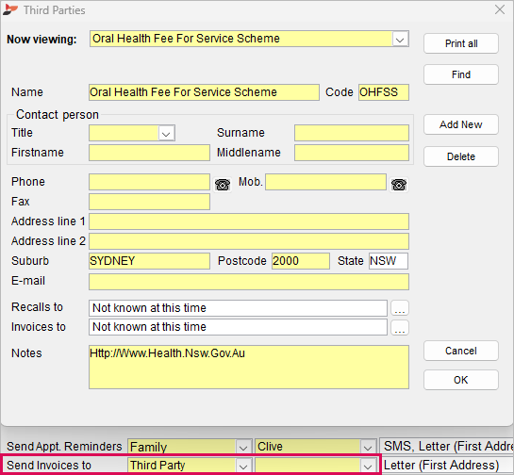Click the Find button

(461, 74)
